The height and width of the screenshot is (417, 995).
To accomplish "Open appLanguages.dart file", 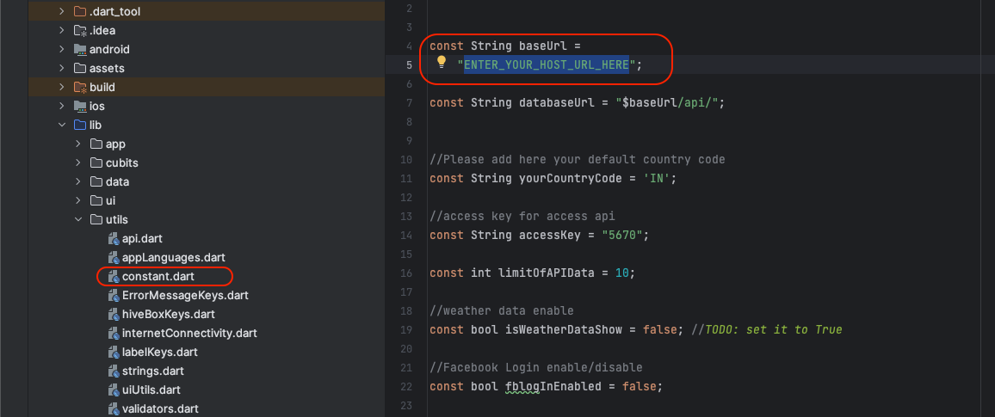I will coord(174,258).
